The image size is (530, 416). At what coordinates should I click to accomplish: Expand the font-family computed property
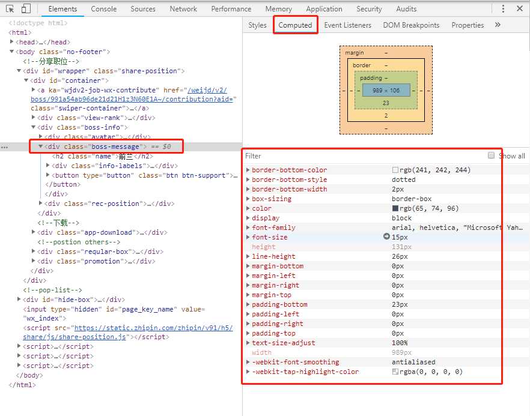pos(248,228)
